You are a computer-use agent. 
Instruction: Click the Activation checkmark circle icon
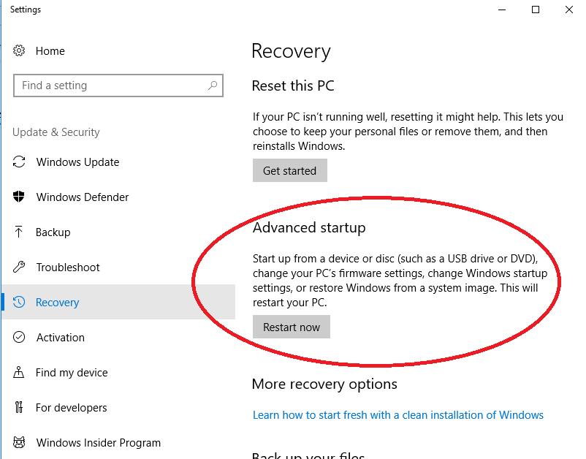(x=20, y=338)
